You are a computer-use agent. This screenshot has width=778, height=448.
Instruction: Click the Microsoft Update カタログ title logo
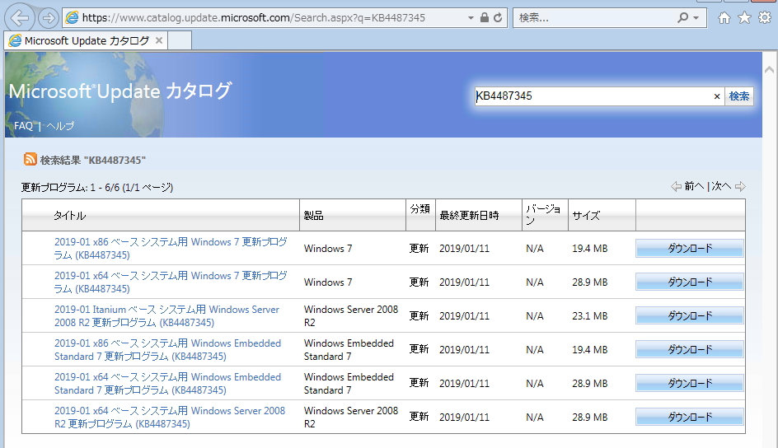click(x=120, y=91)
